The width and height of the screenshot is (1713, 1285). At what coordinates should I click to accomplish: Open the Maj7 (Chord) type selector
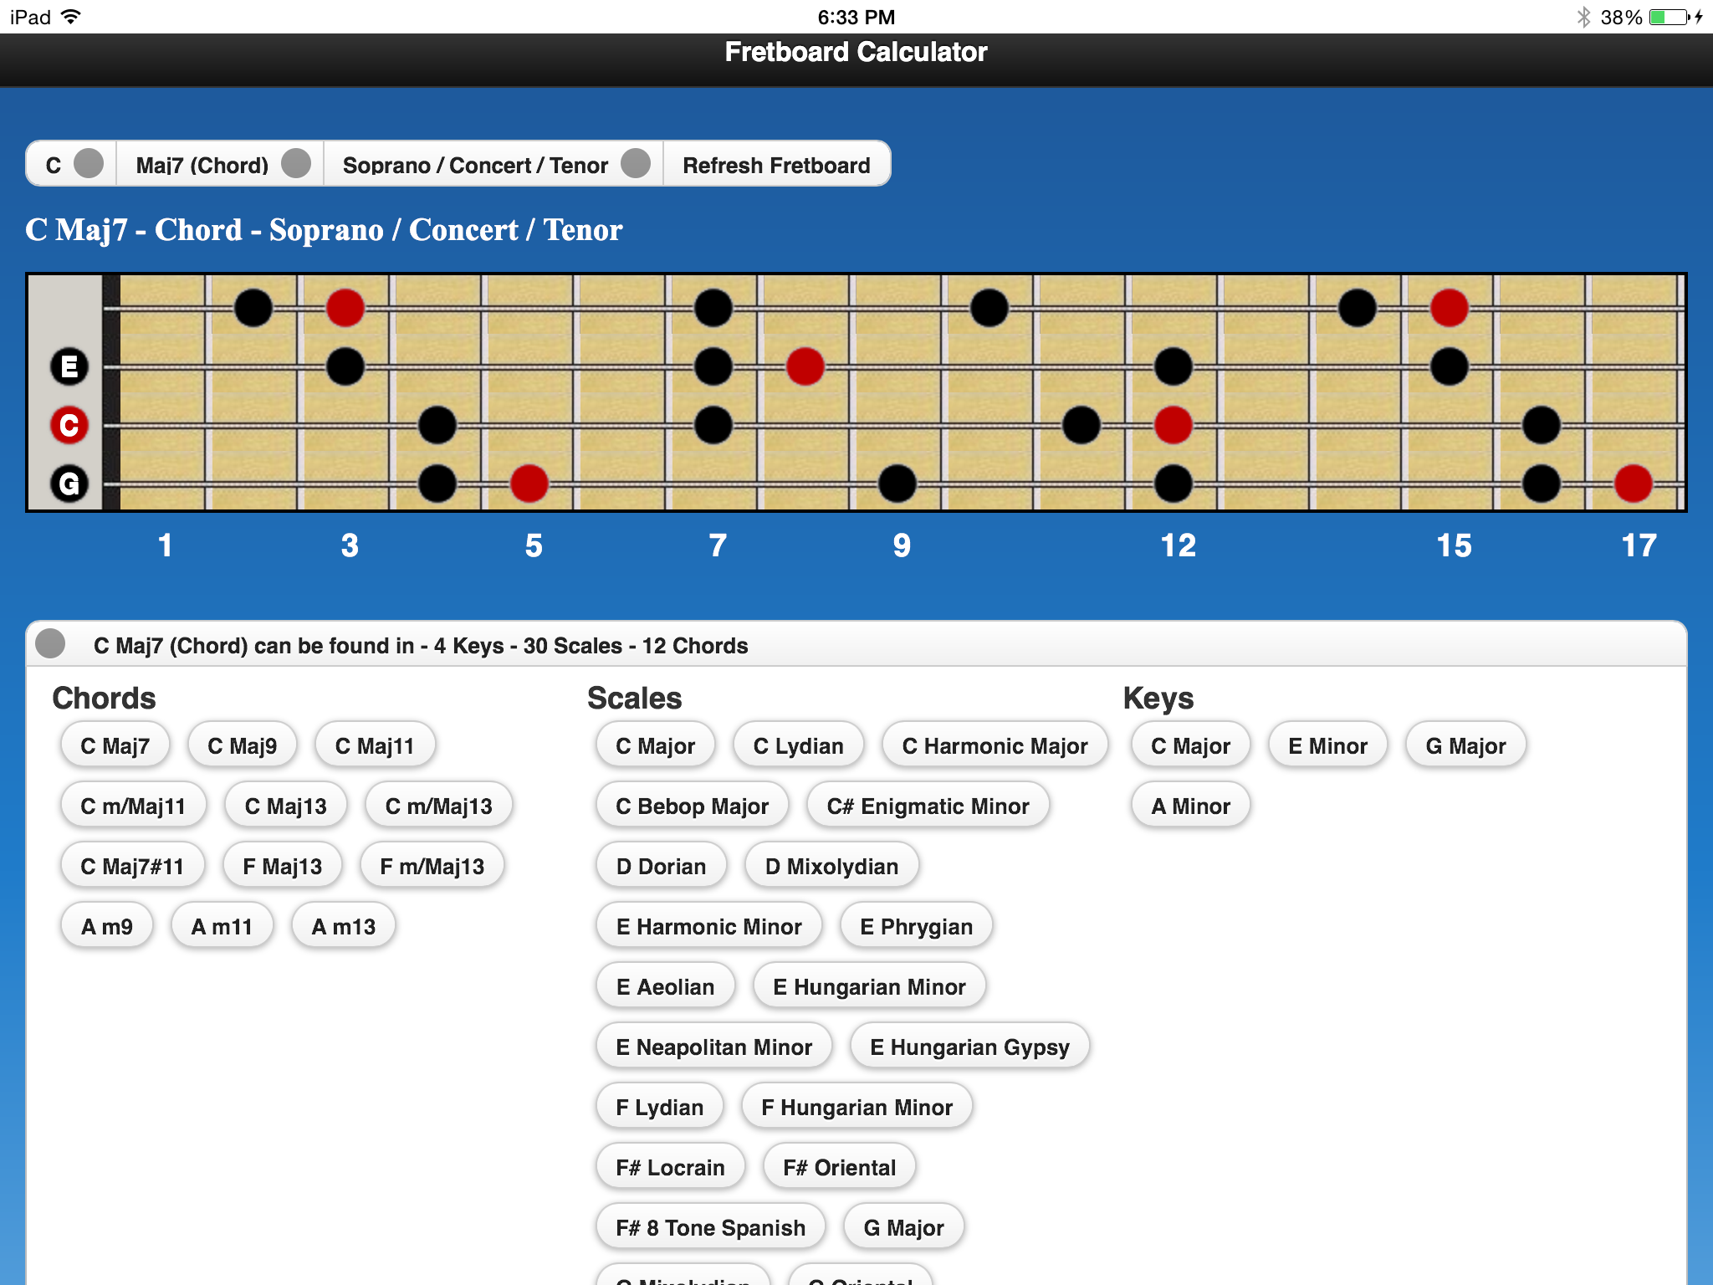pyautogui.click(x=220, y=164)
